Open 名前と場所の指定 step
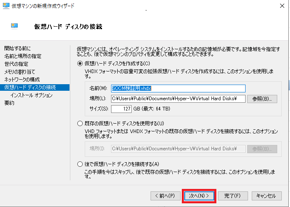 point(23,56)
